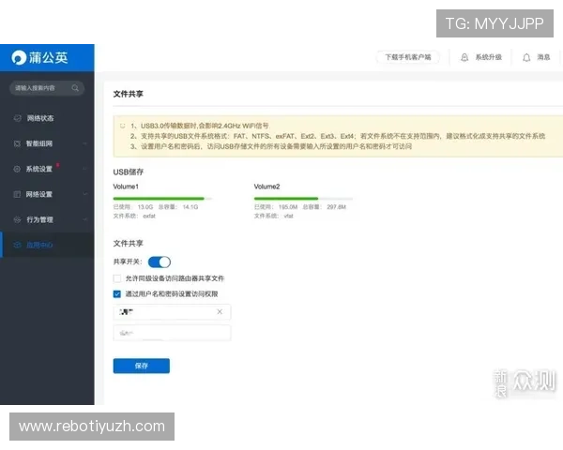Click the info icon in yellow notice

(123, 126)
